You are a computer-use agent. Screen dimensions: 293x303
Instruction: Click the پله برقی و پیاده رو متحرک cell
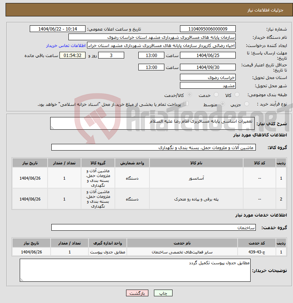(196, 199)
